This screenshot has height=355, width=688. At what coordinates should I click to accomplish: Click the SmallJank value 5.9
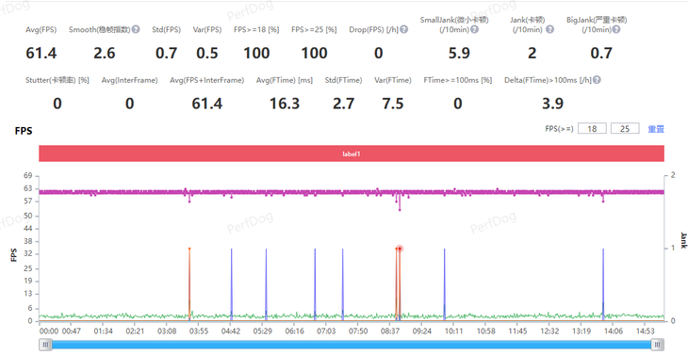459,53
